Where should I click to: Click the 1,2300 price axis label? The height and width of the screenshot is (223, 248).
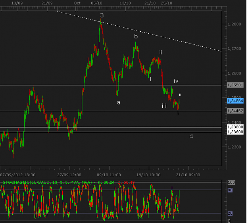pyautogui.click(x=235, y=147)
